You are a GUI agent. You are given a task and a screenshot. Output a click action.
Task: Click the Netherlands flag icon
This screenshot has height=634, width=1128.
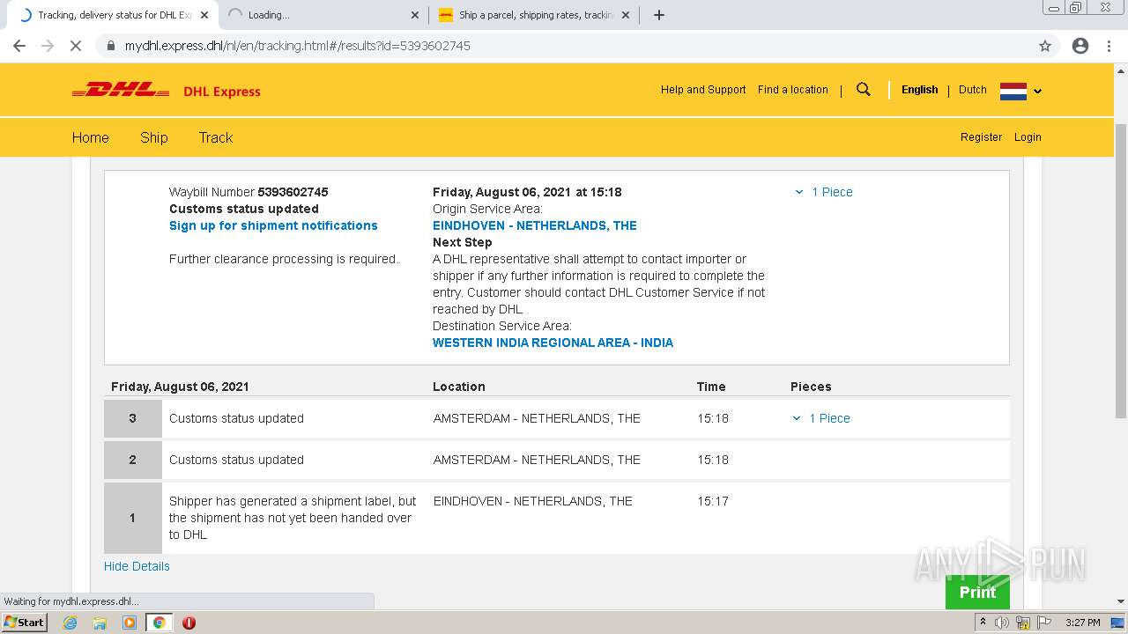[x=1013, y=91]
